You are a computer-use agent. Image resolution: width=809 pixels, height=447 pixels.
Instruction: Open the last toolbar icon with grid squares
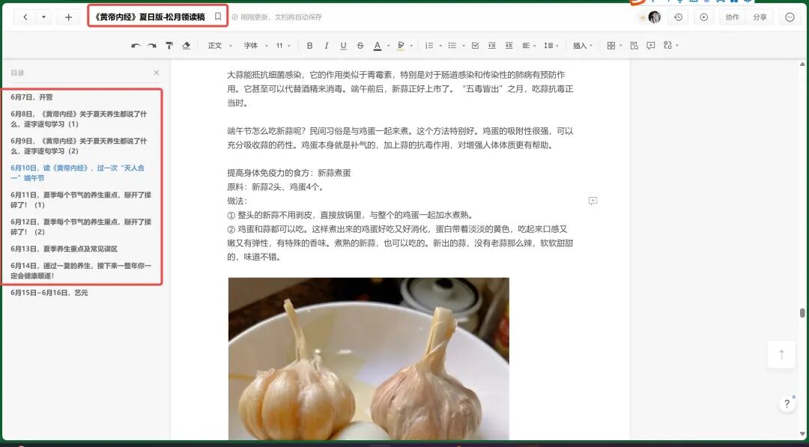coord(667,46)
